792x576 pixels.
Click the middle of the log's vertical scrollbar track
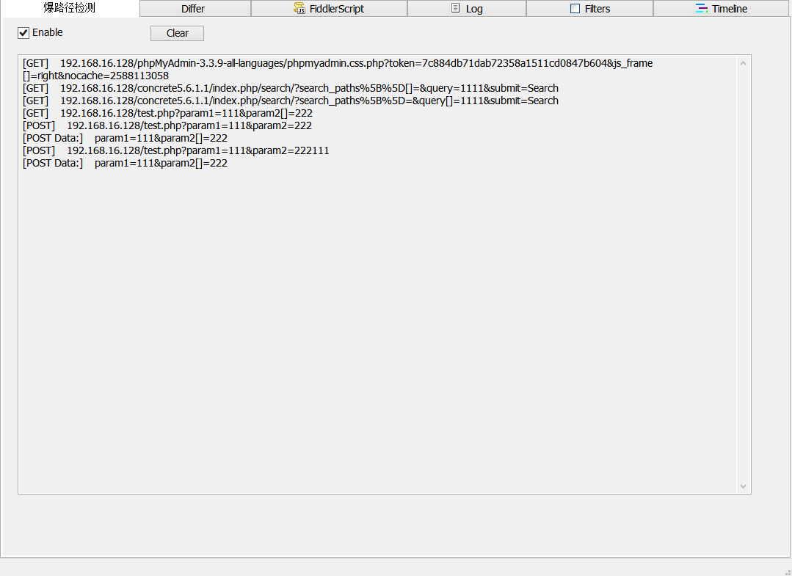coord(743,274)
